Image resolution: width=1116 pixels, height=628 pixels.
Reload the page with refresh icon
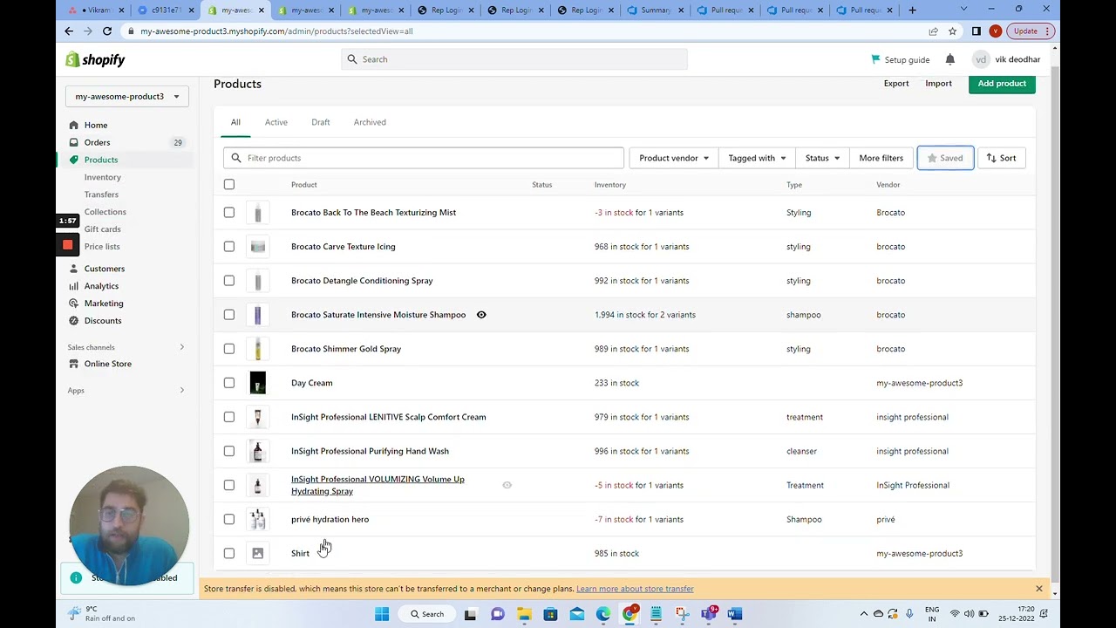106,31
